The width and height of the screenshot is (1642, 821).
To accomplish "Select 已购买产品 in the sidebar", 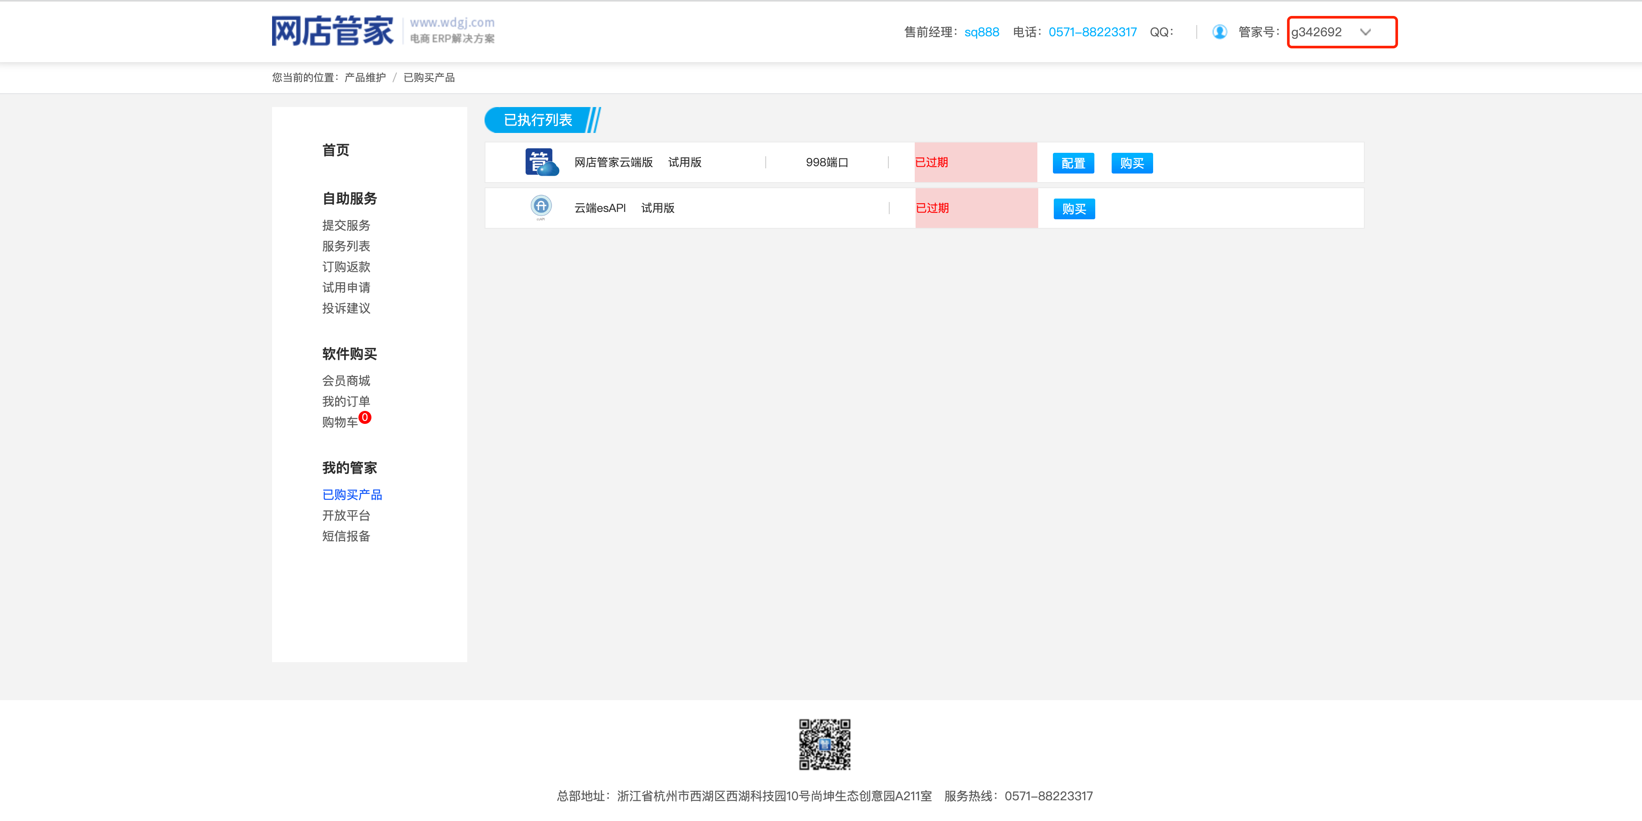I will [x=352, y=495].
